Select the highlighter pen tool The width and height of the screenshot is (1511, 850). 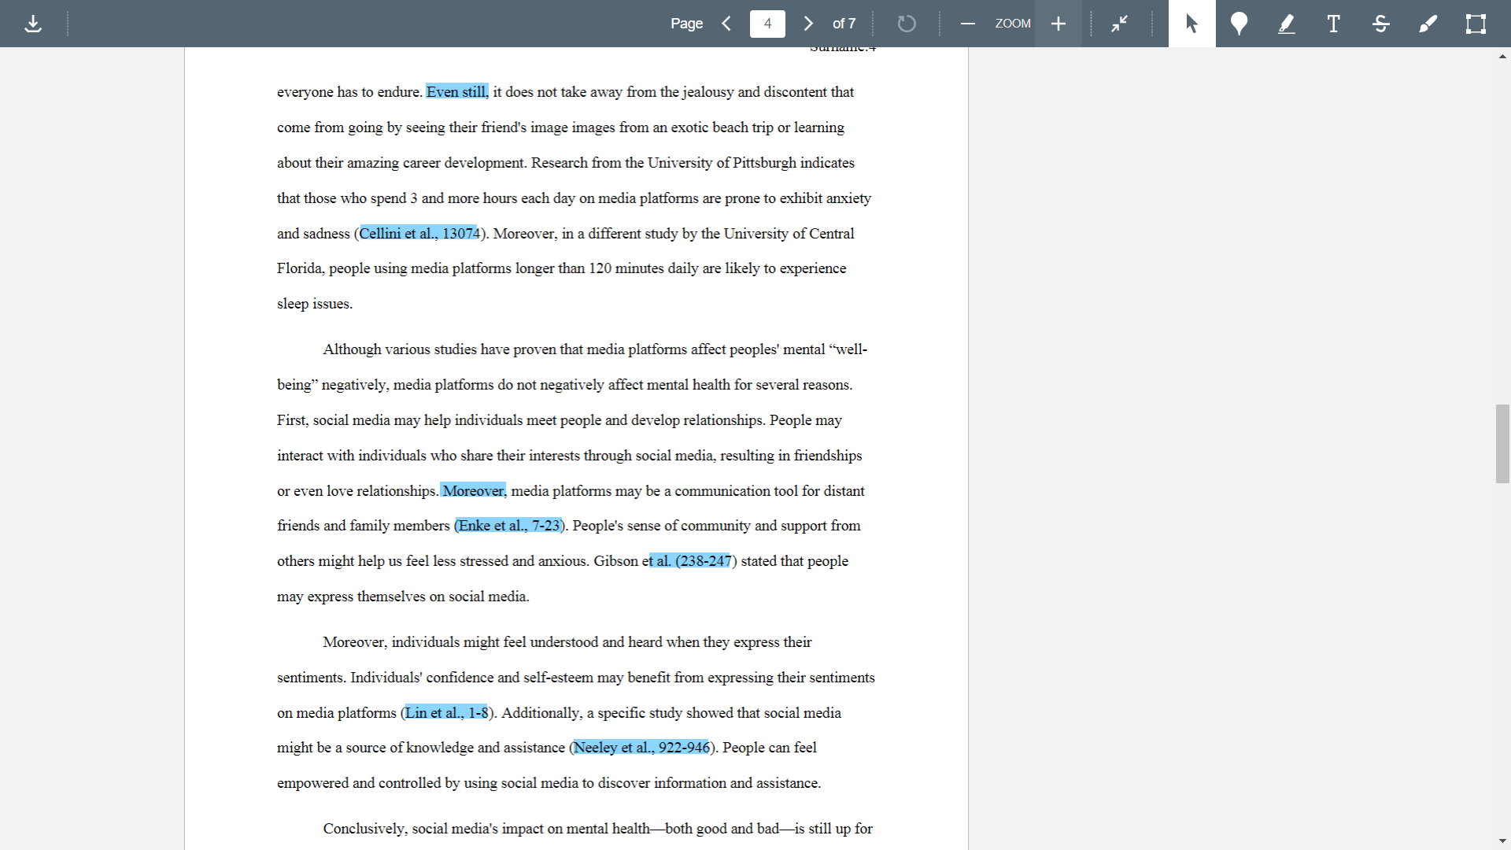(x=1286, y=24)
